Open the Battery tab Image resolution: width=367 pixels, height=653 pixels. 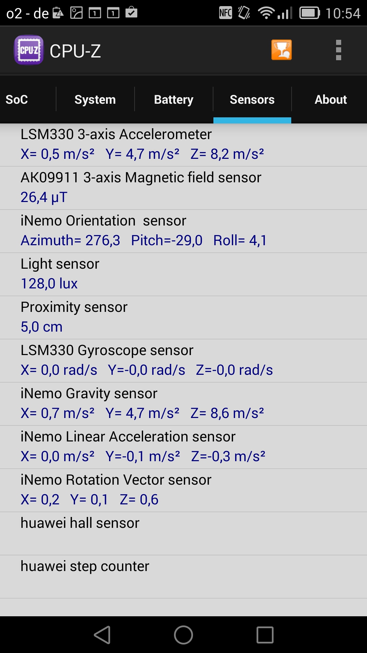pyautogui.click(x=174, y=100)
